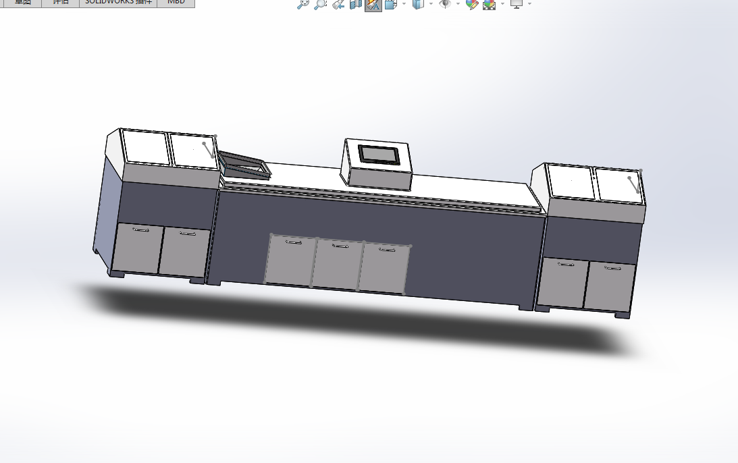Image resolution: width=738 pixels, height=463 pixels.
Task: Expand the View Orientation dropdown arrow
Action: [x=404, y=4]
